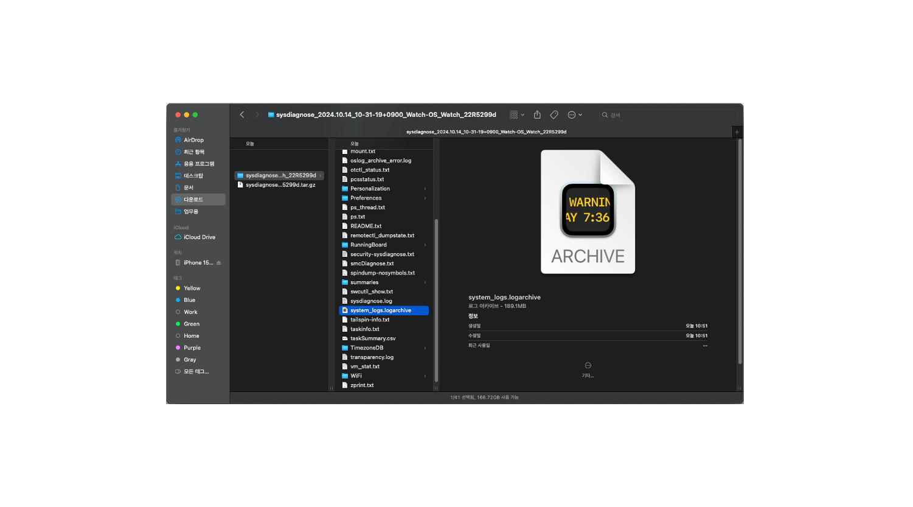The width and height of the screenshot is (913, 507).
Task: Go back with the left chevron button
Action: [242, 114]
